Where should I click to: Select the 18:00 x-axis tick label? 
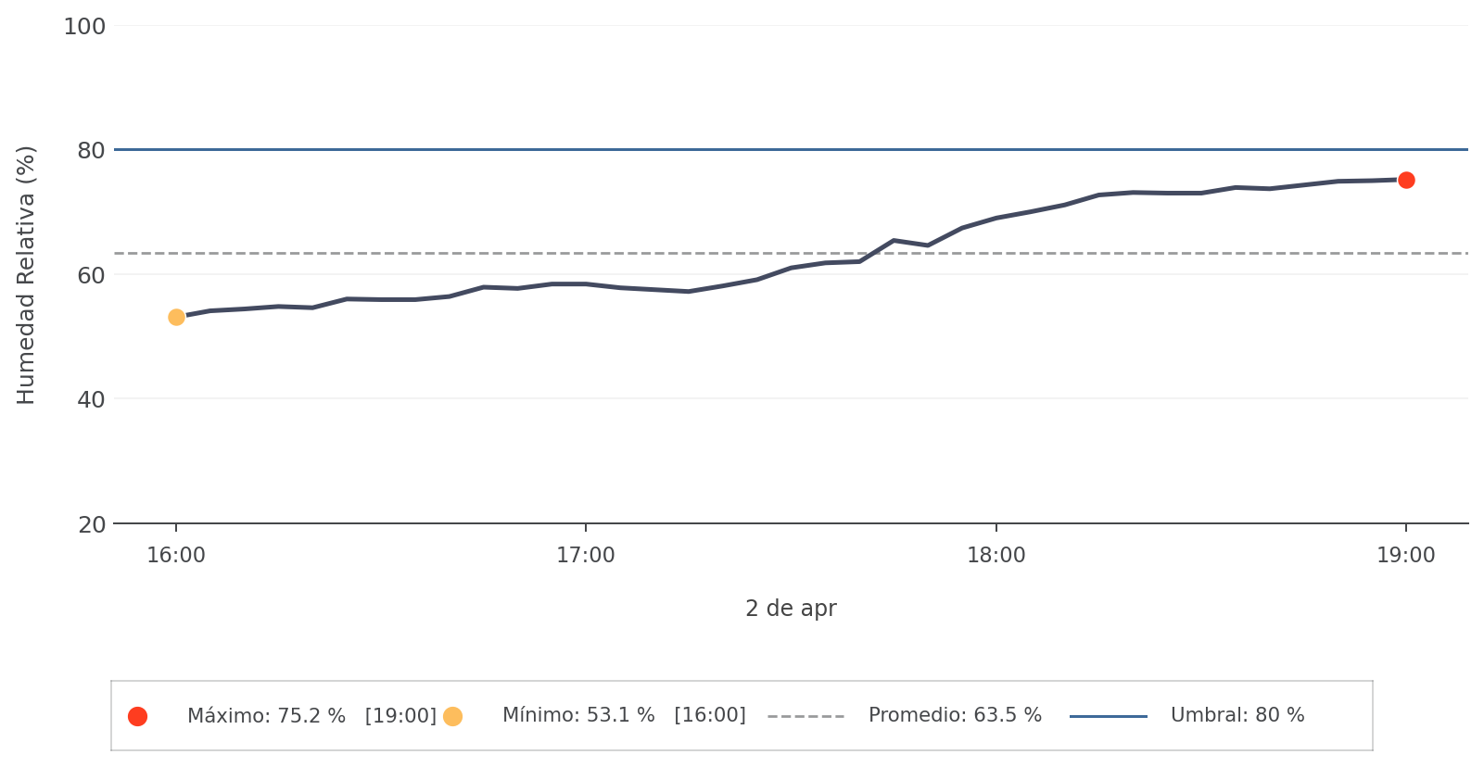coord(996,556)
